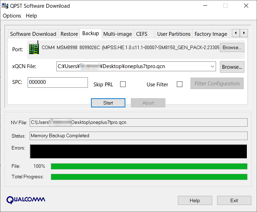Screen dimensions: 257x212
Task: Click the greyed Abort button
Action: coord(148,103)
